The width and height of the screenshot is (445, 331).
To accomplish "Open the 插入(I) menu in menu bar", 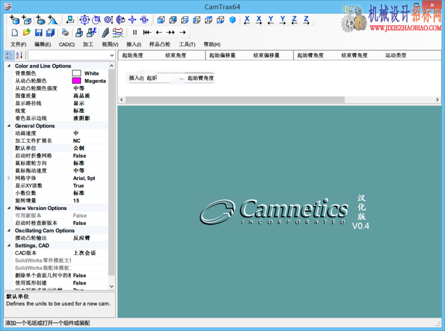I will (133, 44).
